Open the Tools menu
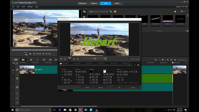The image size is (199, 112). 23,7
